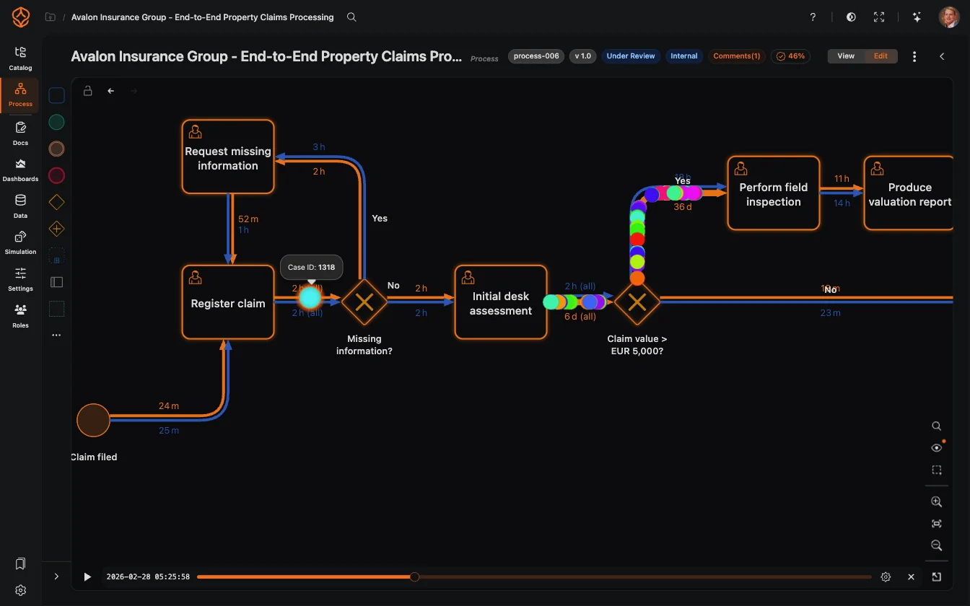This screenshot has height=606, width=970.
Task: Zoom out on the canvas
Action: [936, 545]
